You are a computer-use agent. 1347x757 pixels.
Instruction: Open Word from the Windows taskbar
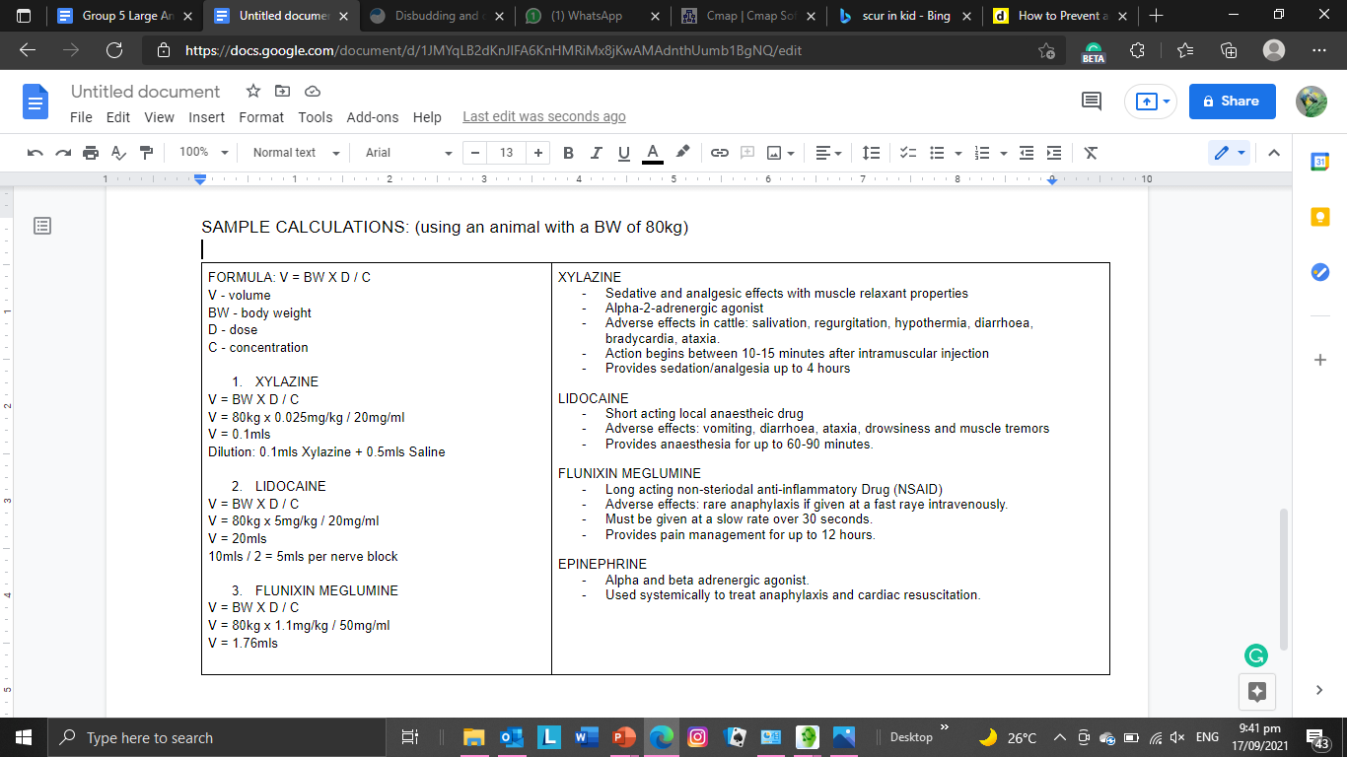pos(586,737)
